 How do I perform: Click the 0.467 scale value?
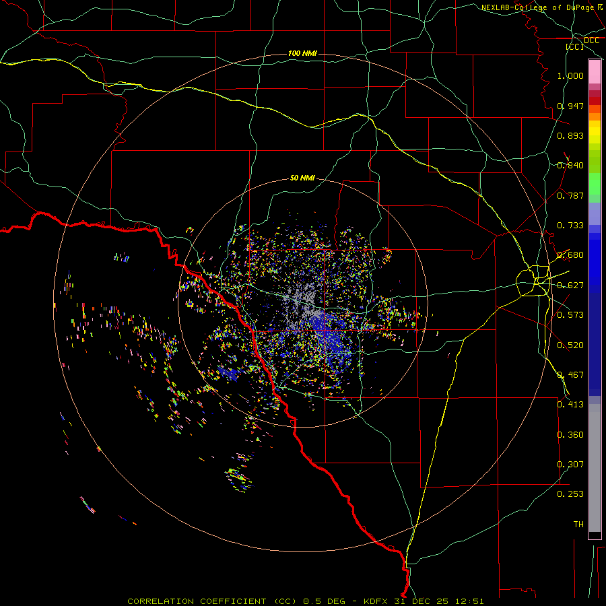(x=570, y=375)
